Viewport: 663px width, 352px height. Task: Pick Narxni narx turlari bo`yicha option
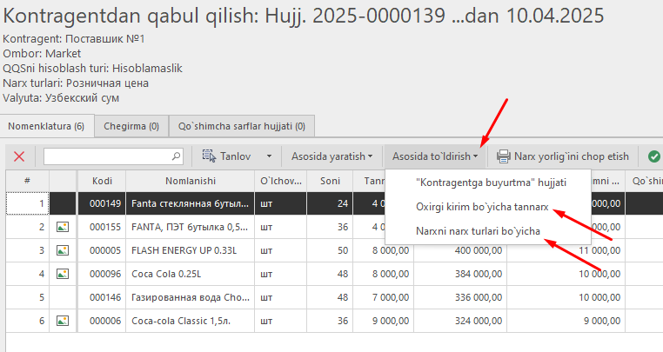tap(479, 230)
